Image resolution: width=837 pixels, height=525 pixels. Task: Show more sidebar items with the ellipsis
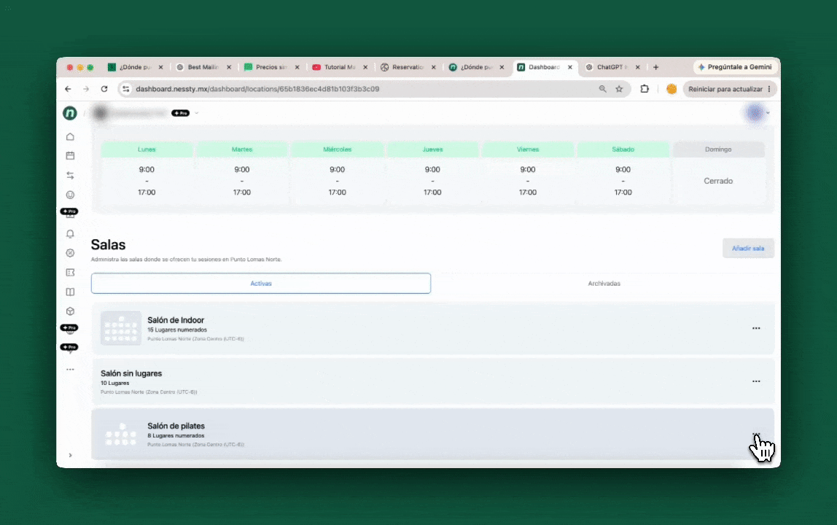tap(70, 370)
